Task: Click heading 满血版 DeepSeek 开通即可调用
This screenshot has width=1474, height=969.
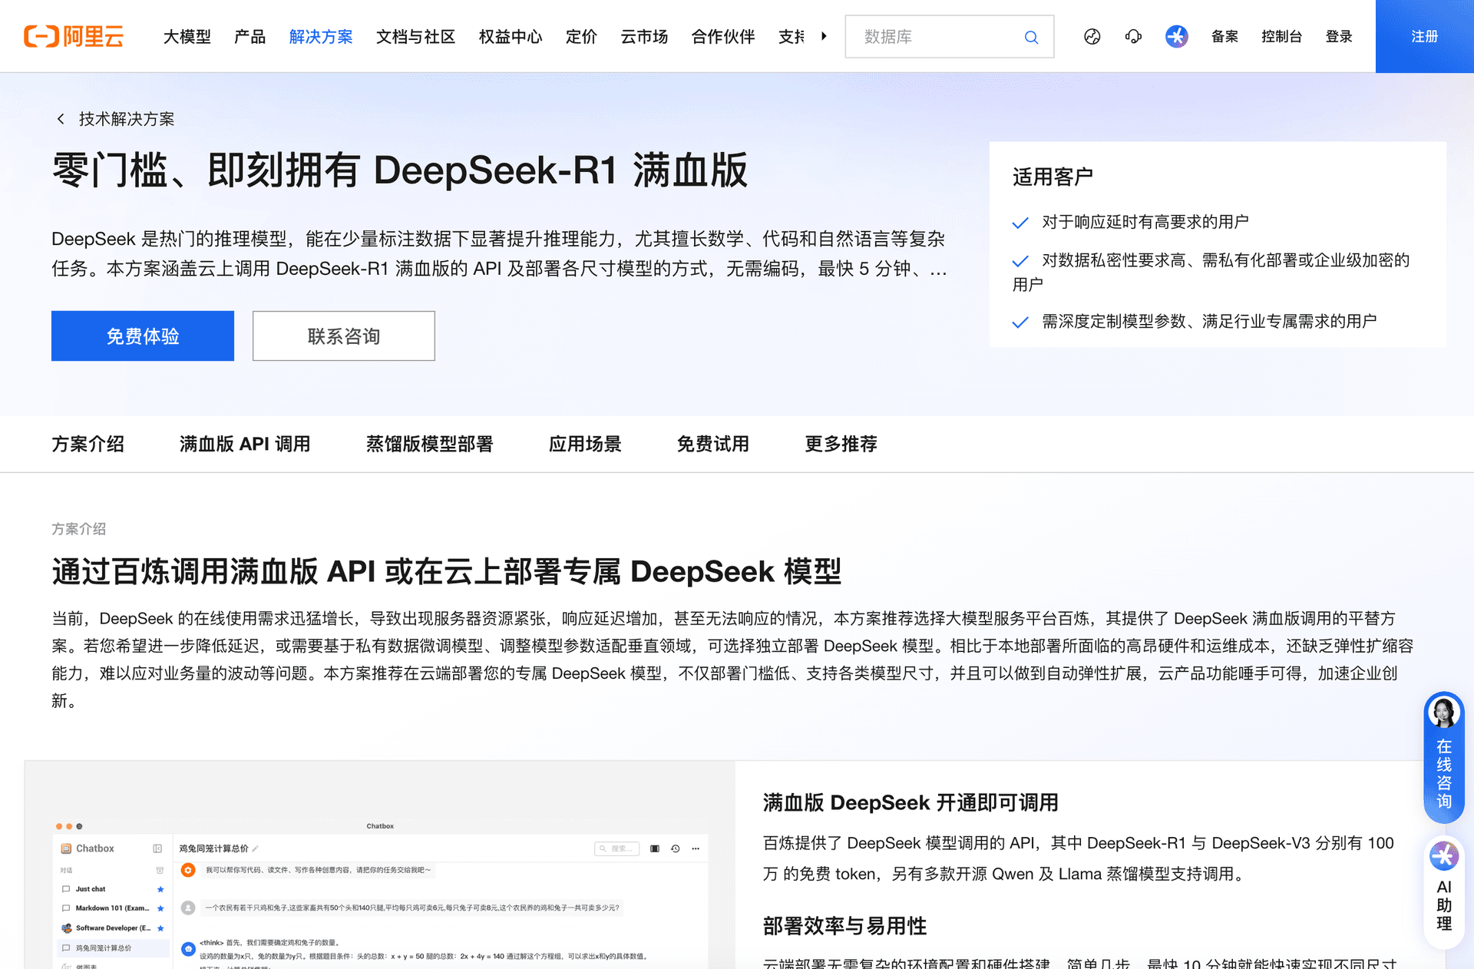Action: pos(910,802)
